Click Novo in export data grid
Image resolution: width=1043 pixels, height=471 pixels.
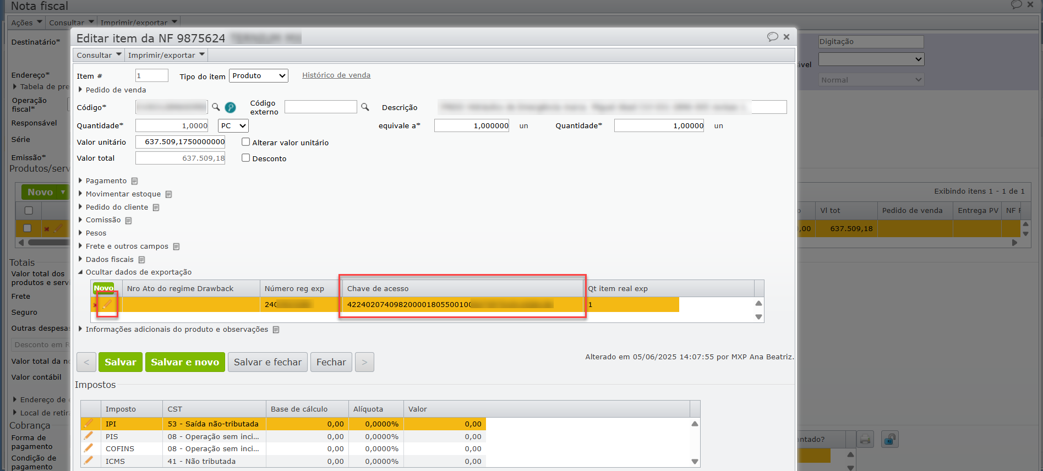[x=103, y=288]
